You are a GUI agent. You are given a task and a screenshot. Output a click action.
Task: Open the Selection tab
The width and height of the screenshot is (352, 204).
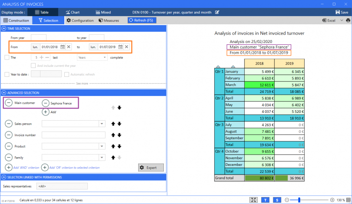49,20
